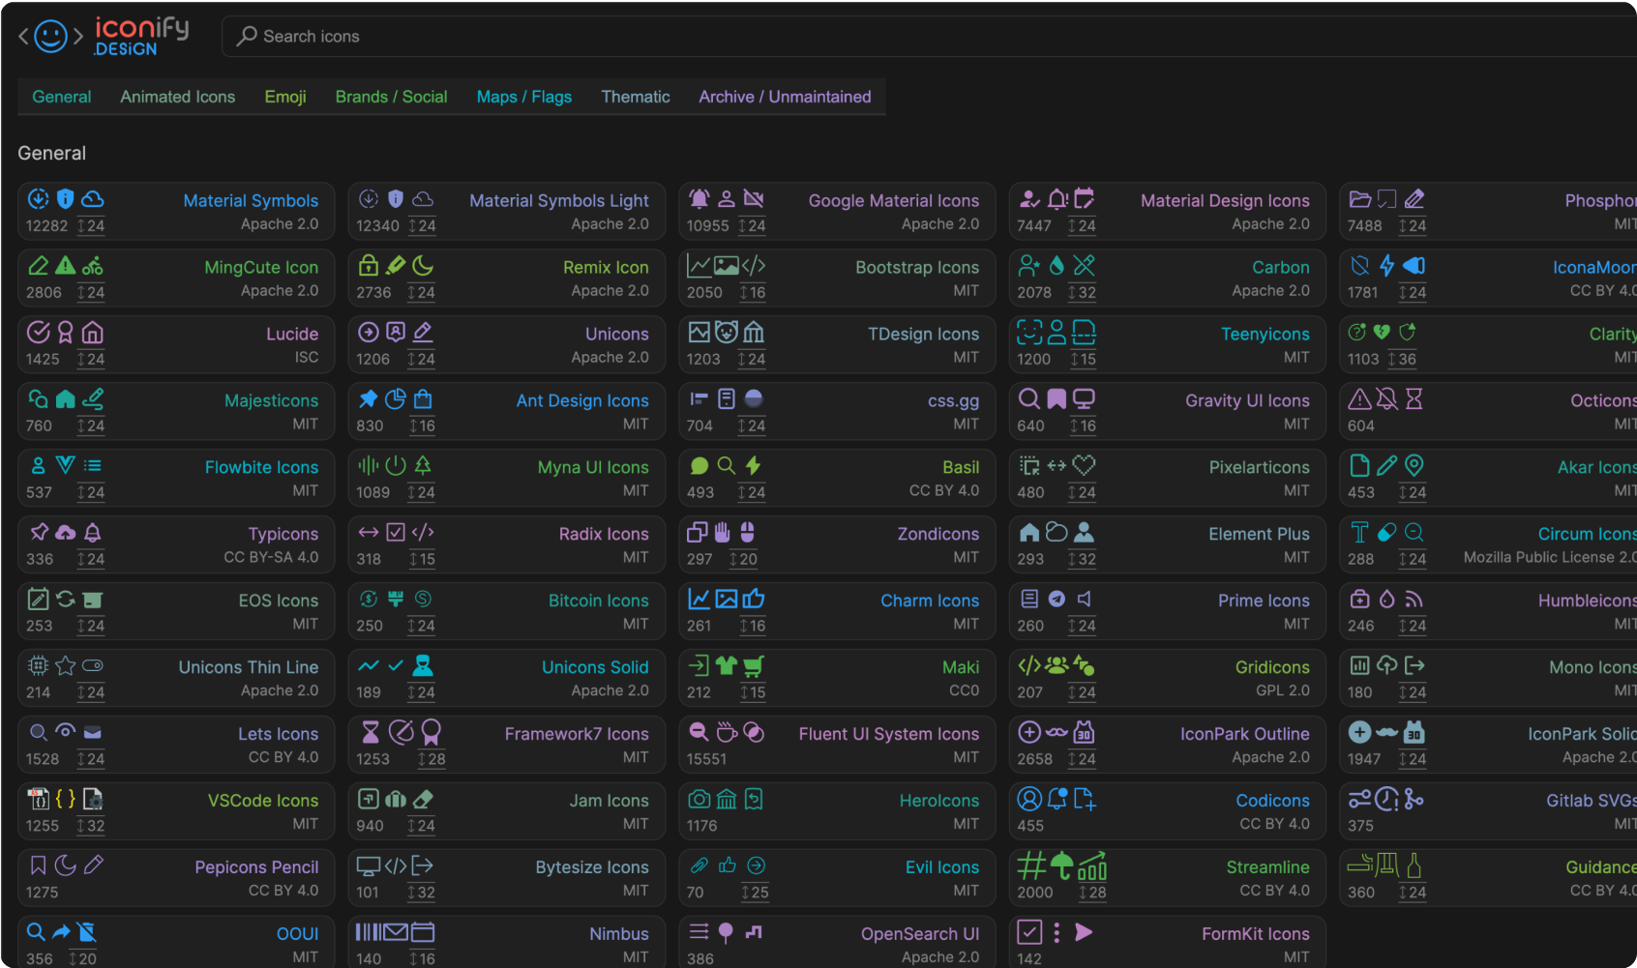Click the barcode icon in Nimbus card

369,932
